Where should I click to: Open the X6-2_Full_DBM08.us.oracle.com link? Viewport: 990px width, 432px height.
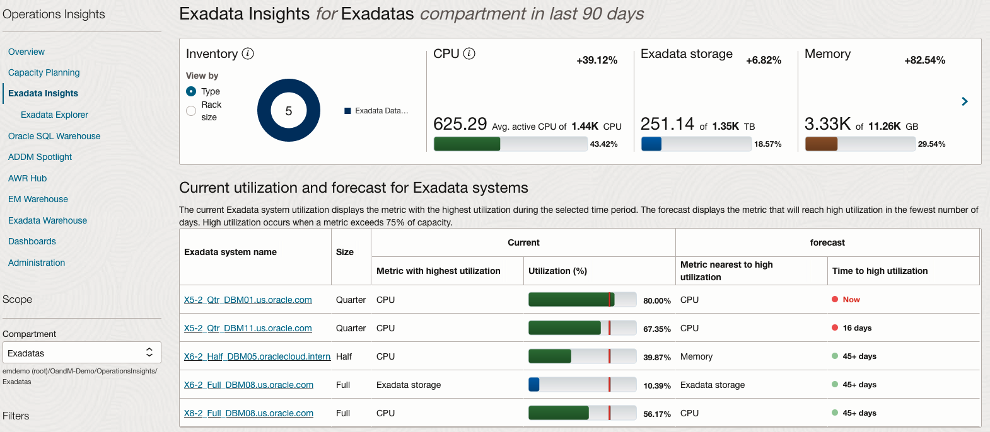[x=248, y=385]
